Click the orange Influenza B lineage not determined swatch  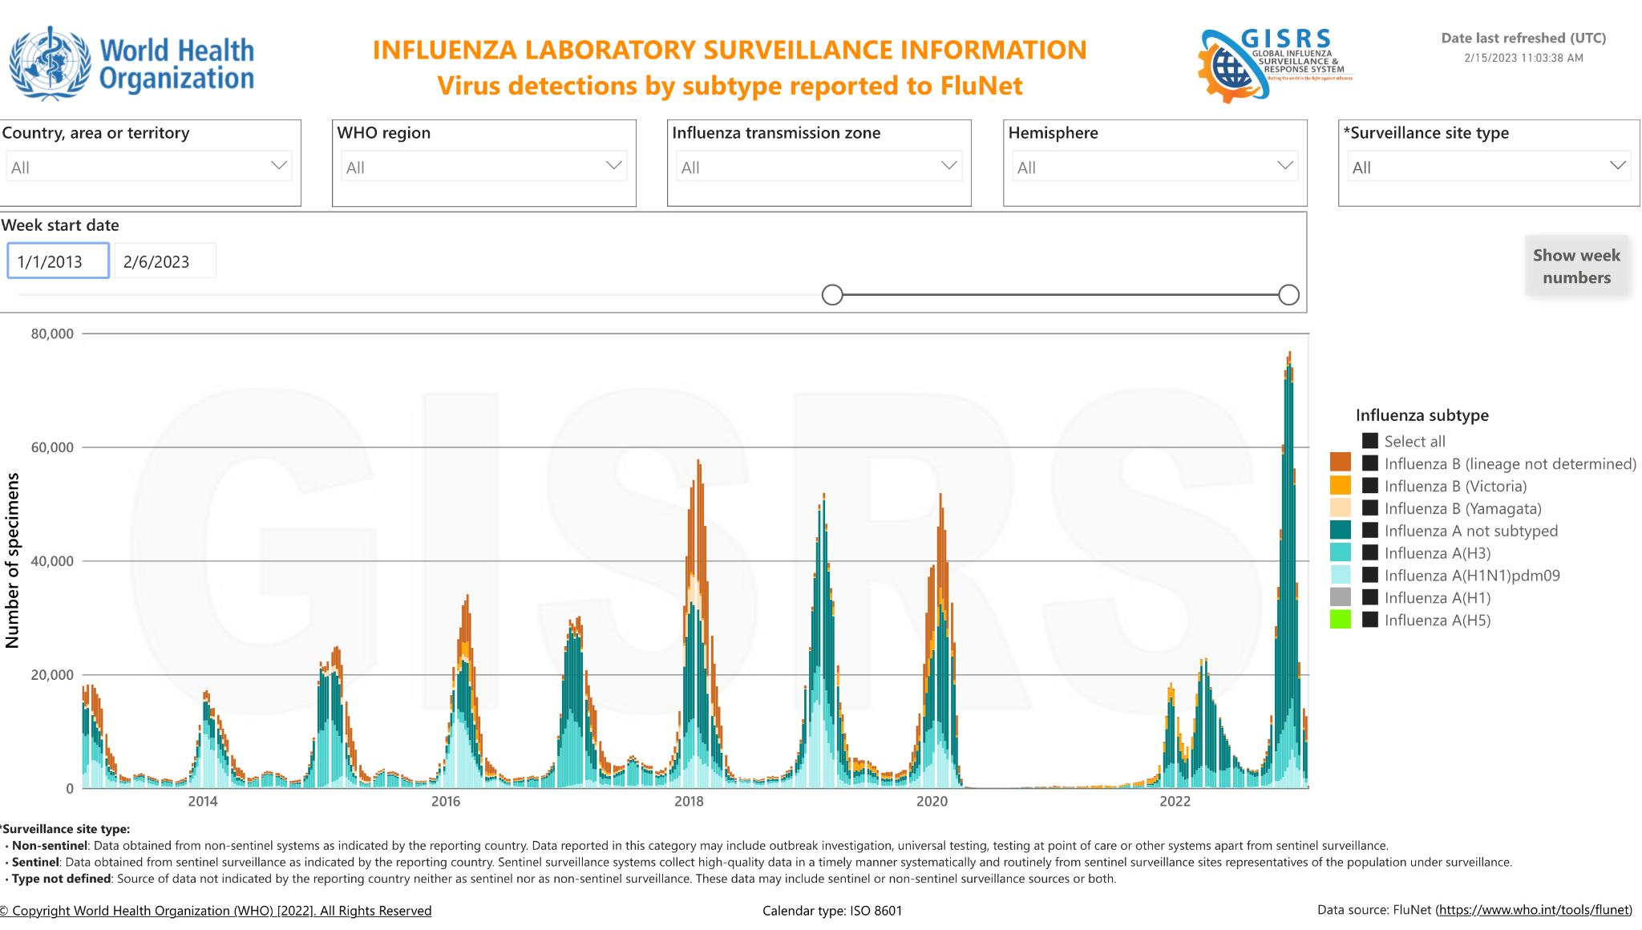(x=1340, y=463)
